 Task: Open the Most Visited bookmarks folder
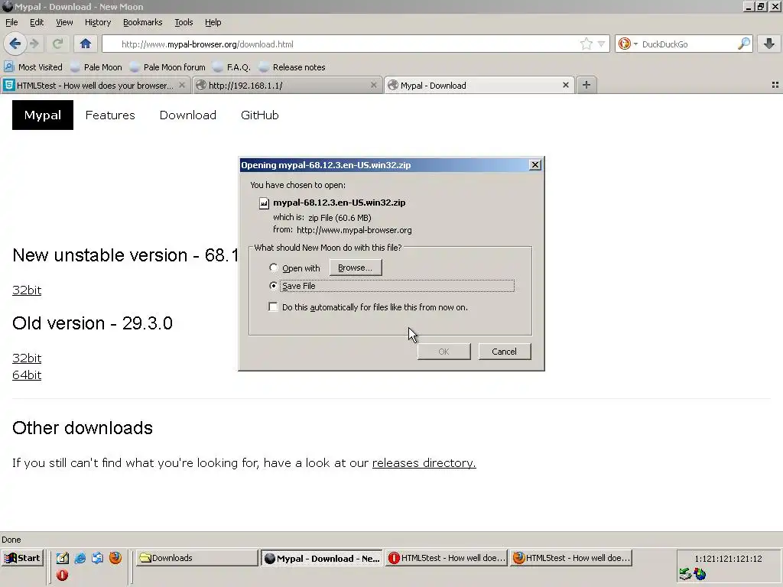33,67
